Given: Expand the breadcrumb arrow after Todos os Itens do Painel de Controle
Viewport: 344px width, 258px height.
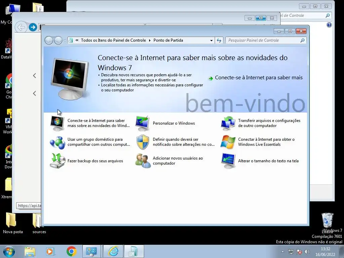Looking at the screenshot, I should coord(150,40).
